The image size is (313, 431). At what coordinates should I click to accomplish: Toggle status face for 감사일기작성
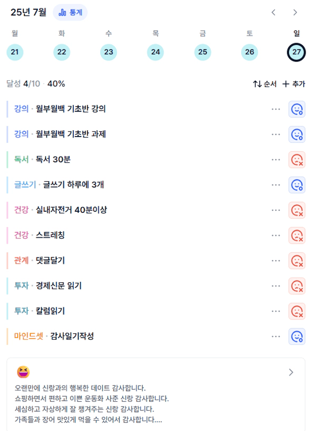297,337
